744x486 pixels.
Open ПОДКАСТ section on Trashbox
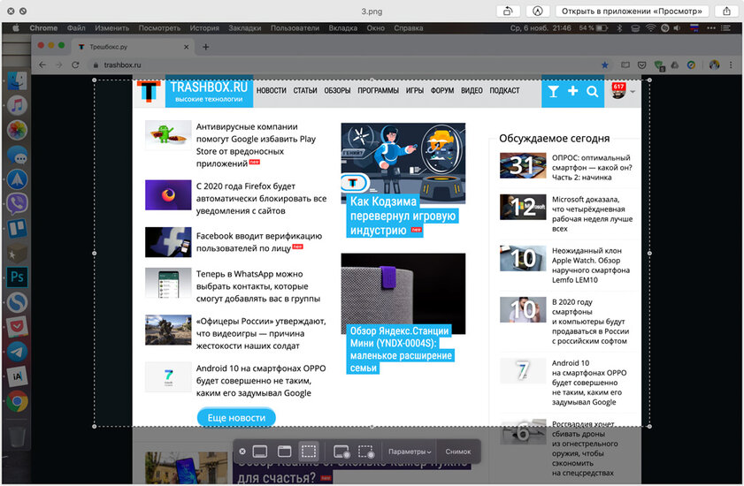pos(504,90)
